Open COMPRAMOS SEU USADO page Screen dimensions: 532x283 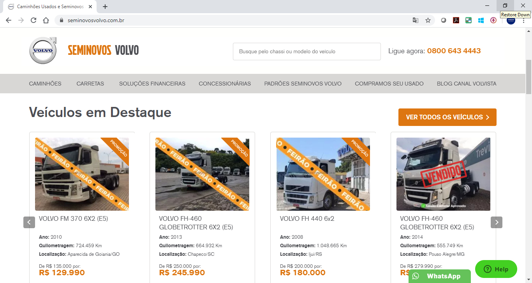click(389, 84)
